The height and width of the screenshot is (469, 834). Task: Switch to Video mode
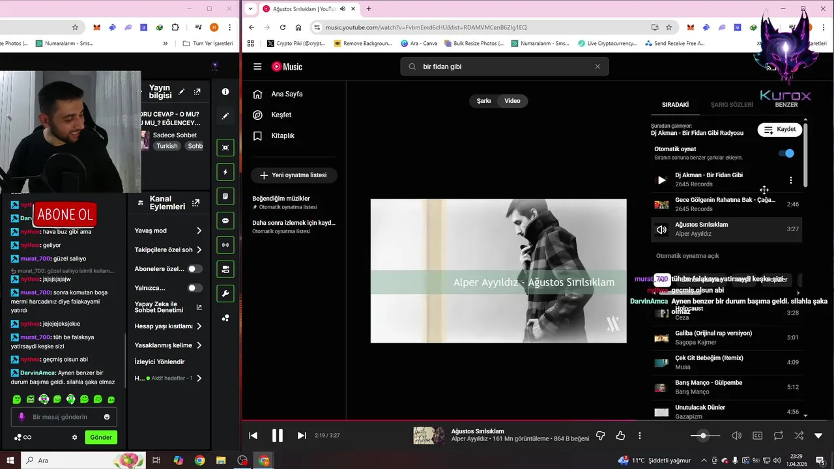512,101
